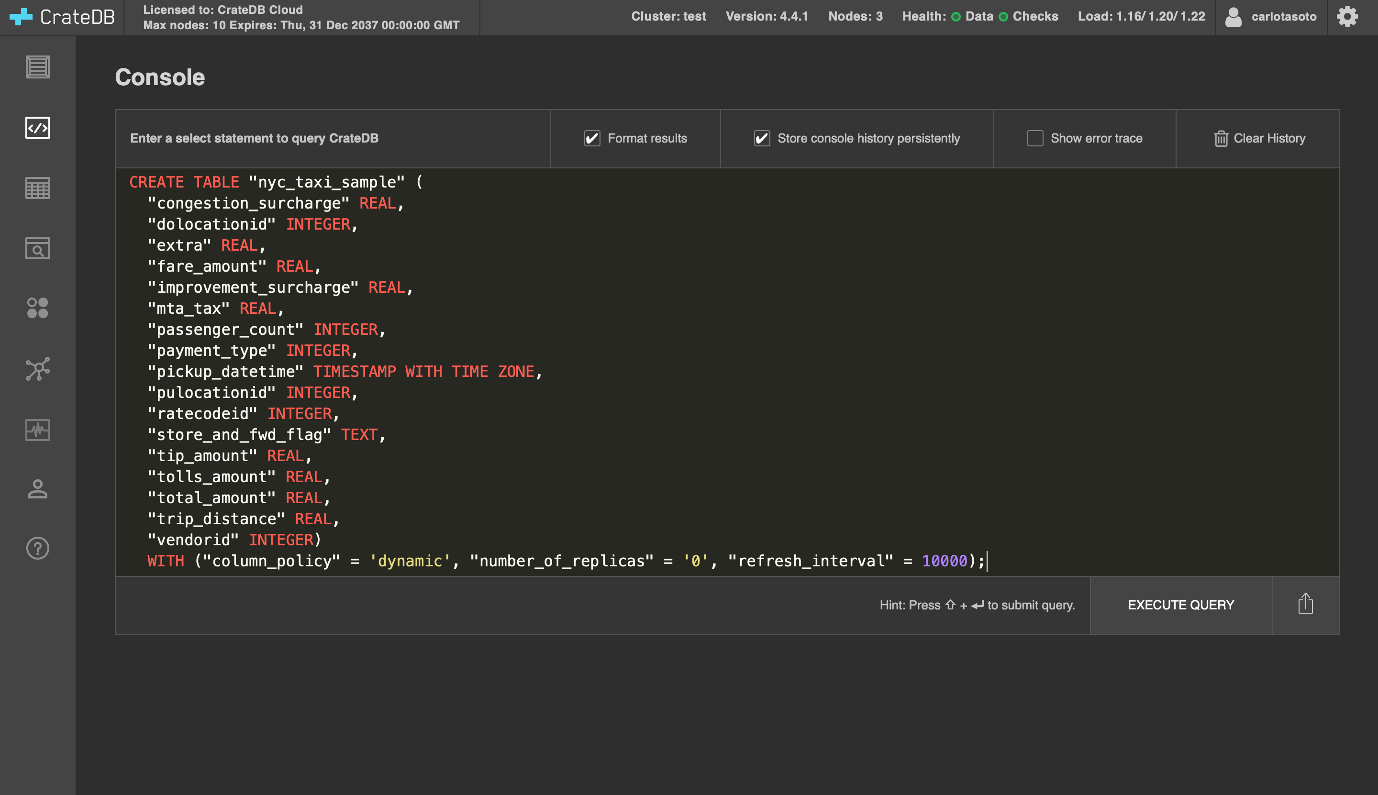Click the green Data health indicator
Image resolution: width=1378 pixels, height=795 pixels.
956,17
